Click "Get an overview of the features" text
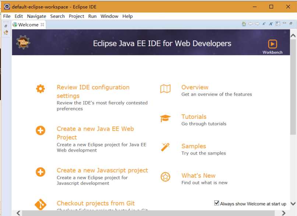 217,94
